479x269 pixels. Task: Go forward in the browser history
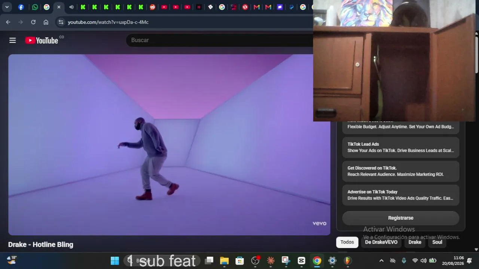click(x=21, y=22)
